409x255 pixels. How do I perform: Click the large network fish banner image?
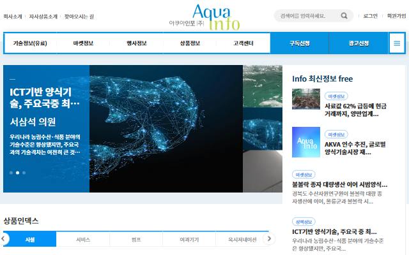pos(166,129)
